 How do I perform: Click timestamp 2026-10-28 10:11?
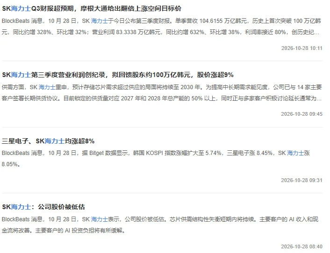302,48
